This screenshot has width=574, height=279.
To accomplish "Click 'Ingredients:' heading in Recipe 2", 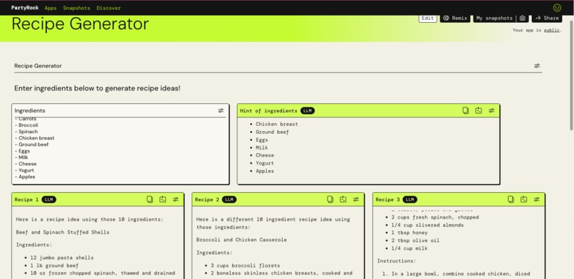I will coord(214,253).
